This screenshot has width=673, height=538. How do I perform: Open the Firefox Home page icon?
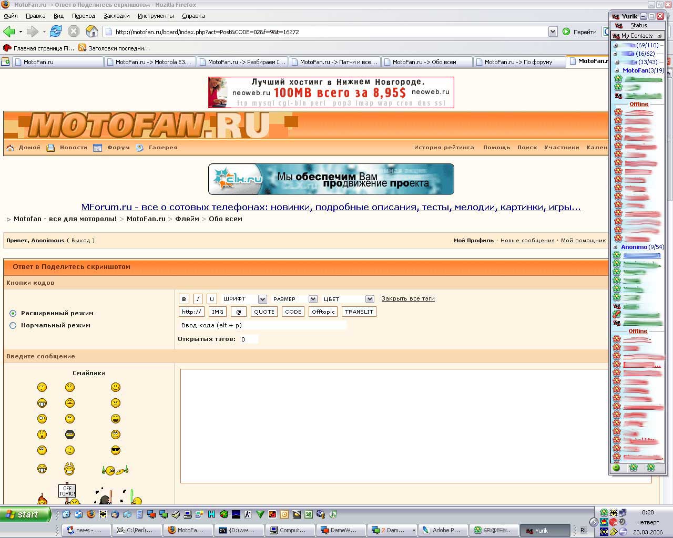point(91,32)
